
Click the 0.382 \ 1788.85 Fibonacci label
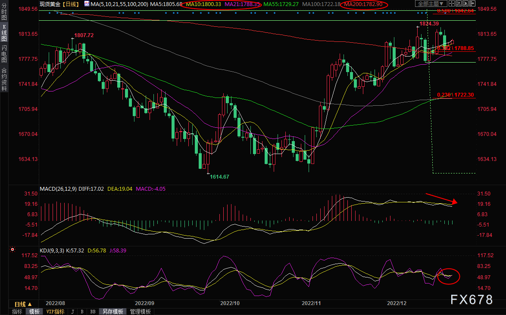[456, 48]
